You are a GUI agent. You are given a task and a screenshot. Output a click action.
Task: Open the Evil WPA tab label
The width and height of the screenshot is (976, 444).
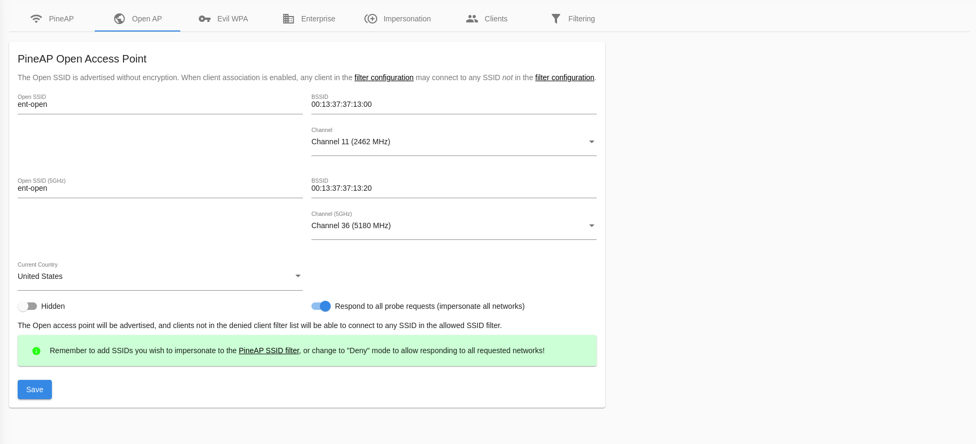(232, 19)
